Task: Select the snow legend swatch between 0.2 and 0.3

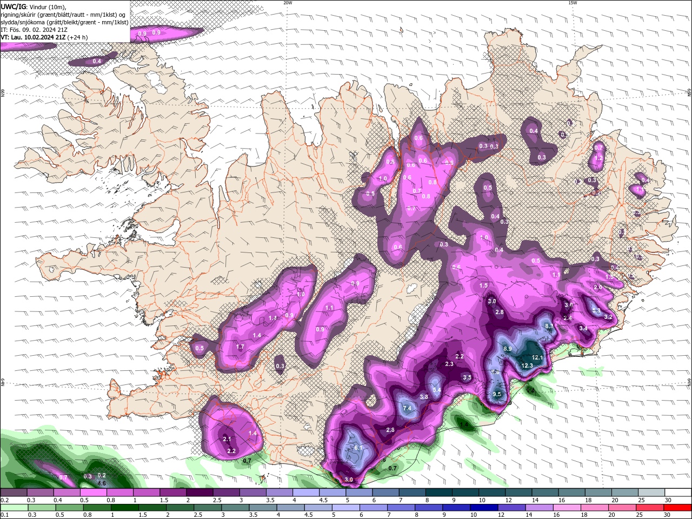Action: tap(14, 493)
